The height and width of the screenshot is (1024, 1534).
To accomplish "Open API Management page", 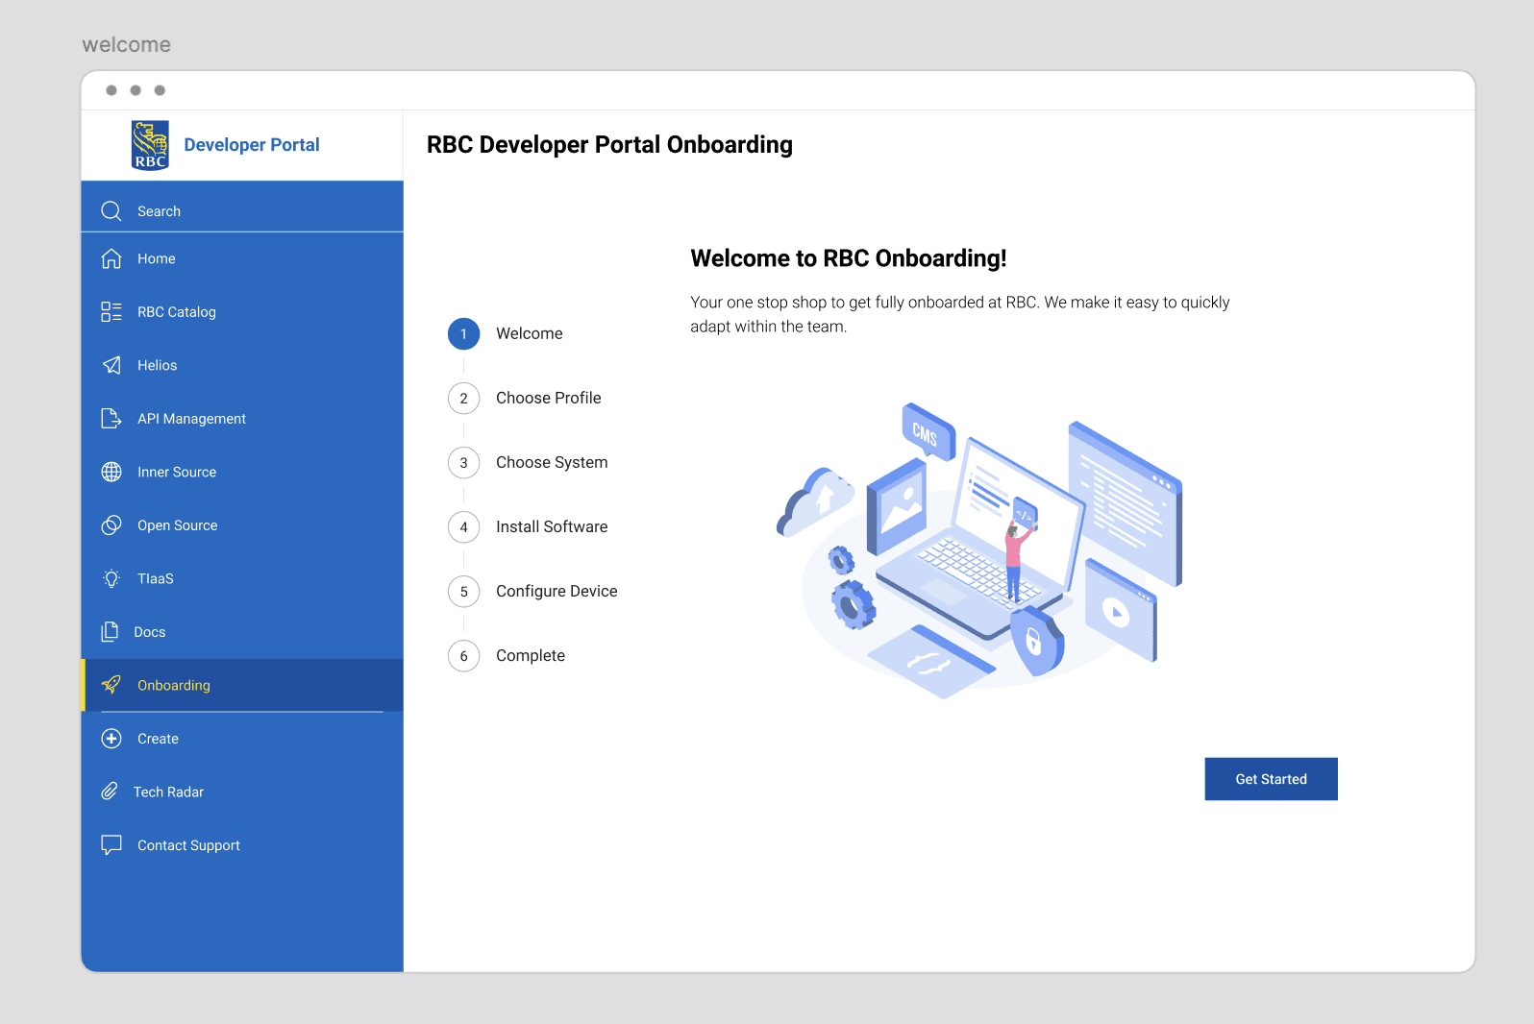I will pyautogui.click(x=242, y=419).
